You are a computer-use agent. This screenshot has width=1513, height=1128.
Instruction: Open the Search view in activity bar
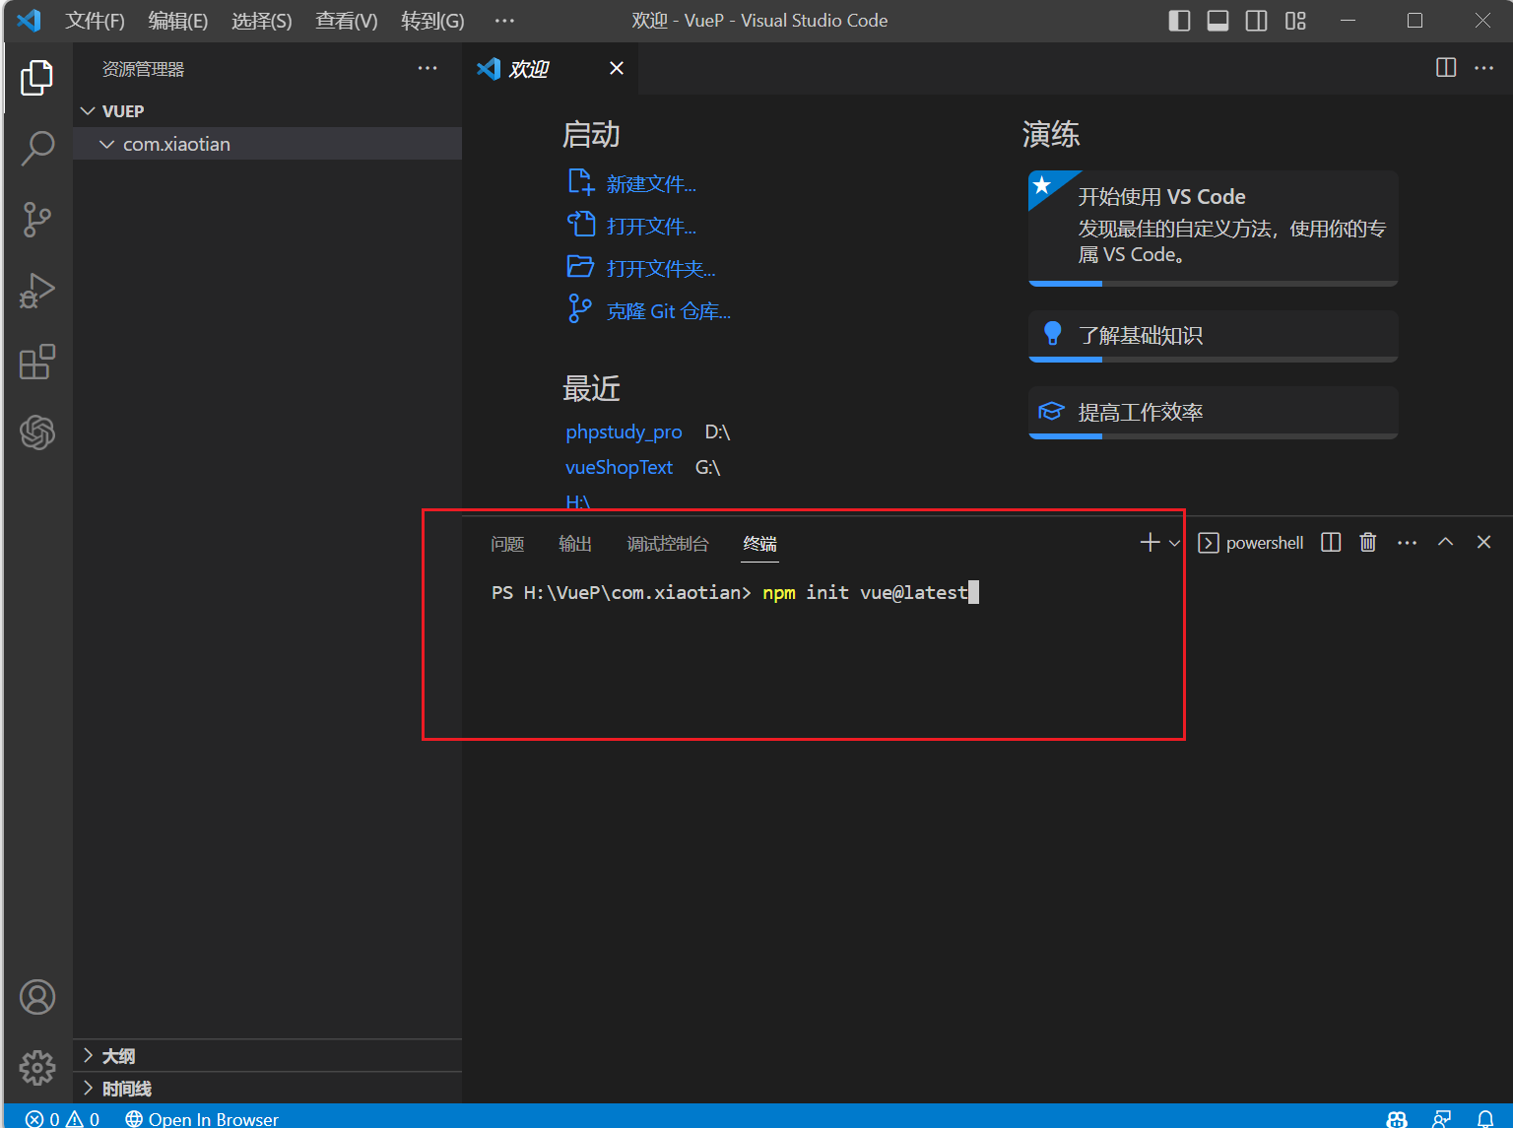pos(37,148)
